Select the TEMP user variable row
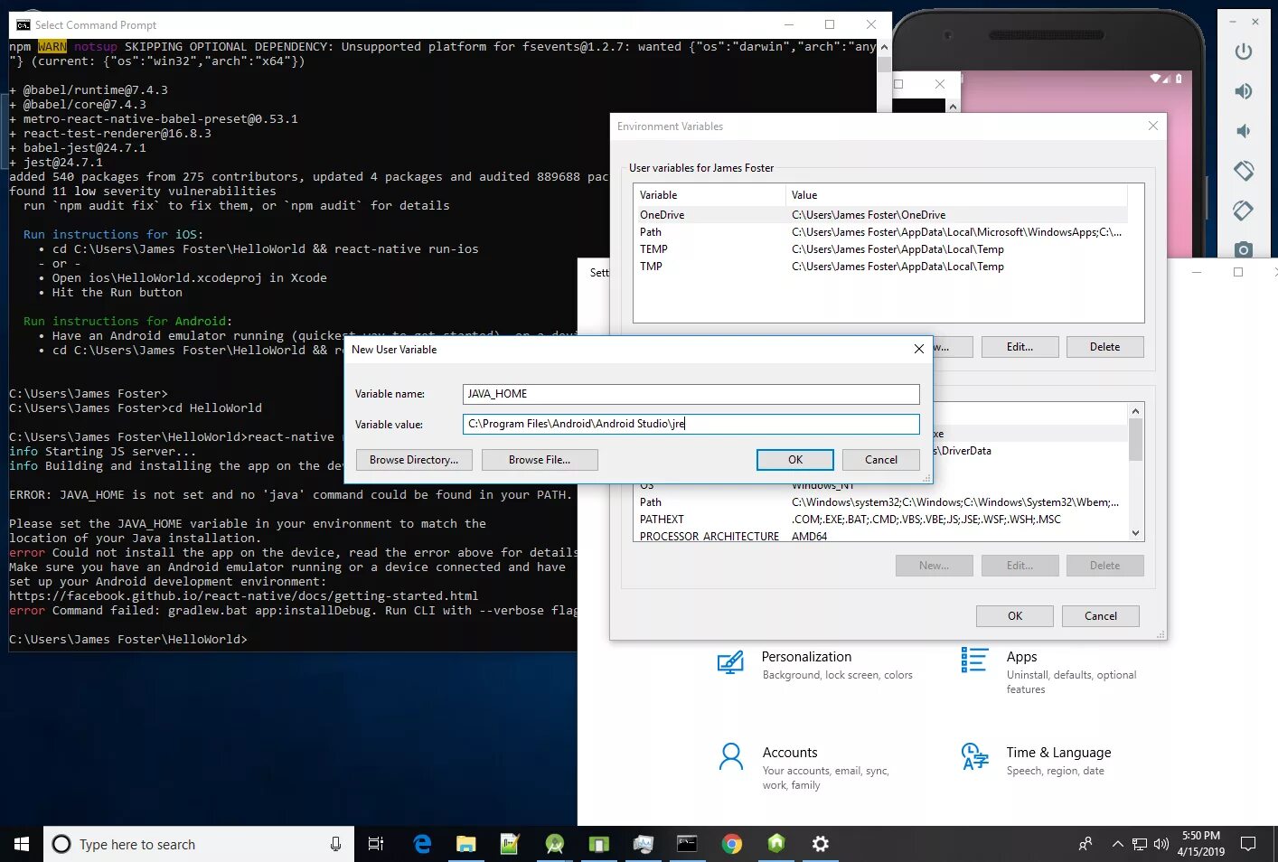The width and height of the screenshot is (1278, 862). click(881, 249)
